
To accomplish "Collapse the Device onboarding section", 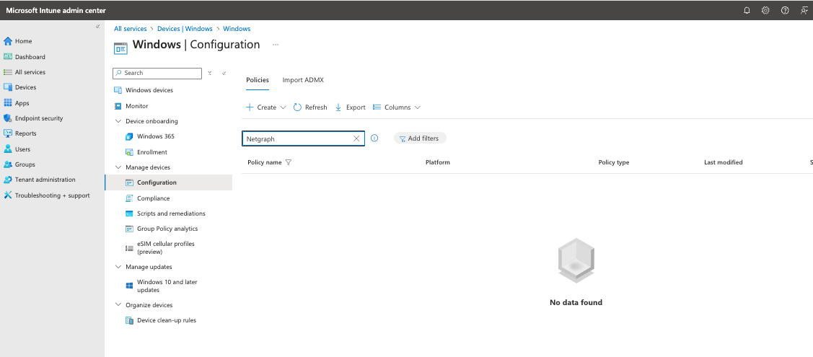I will pos(118,121).
